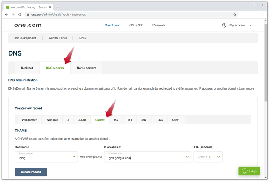Click the My account user icon
The image size is (269, 181).
pos(224,25)
